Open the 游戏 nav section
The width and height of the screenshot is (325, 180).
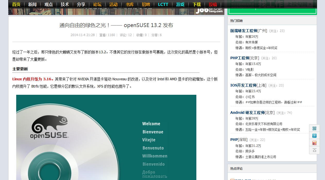click(180, 4)
